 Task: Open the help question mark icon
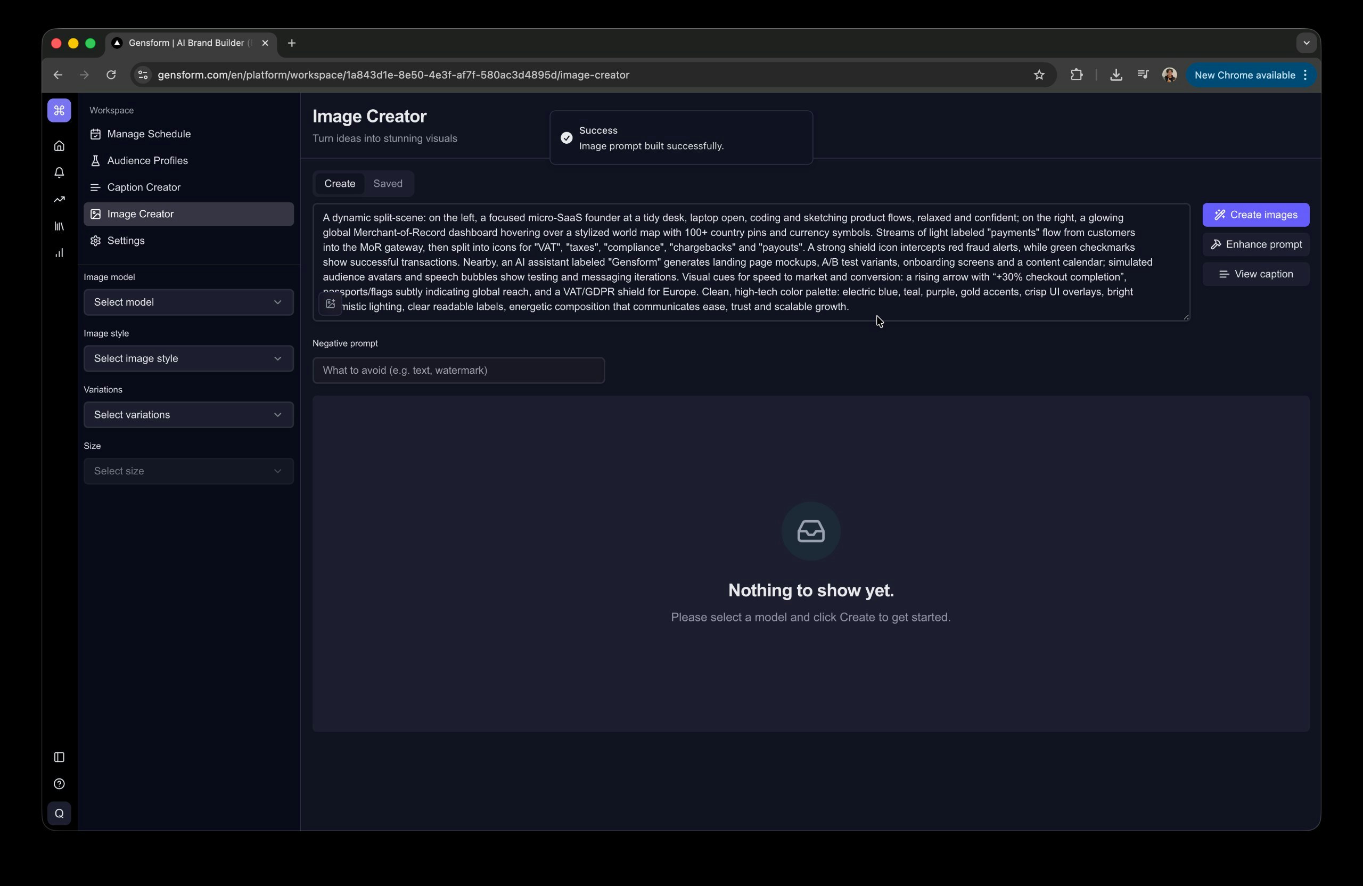click(59, 784)
